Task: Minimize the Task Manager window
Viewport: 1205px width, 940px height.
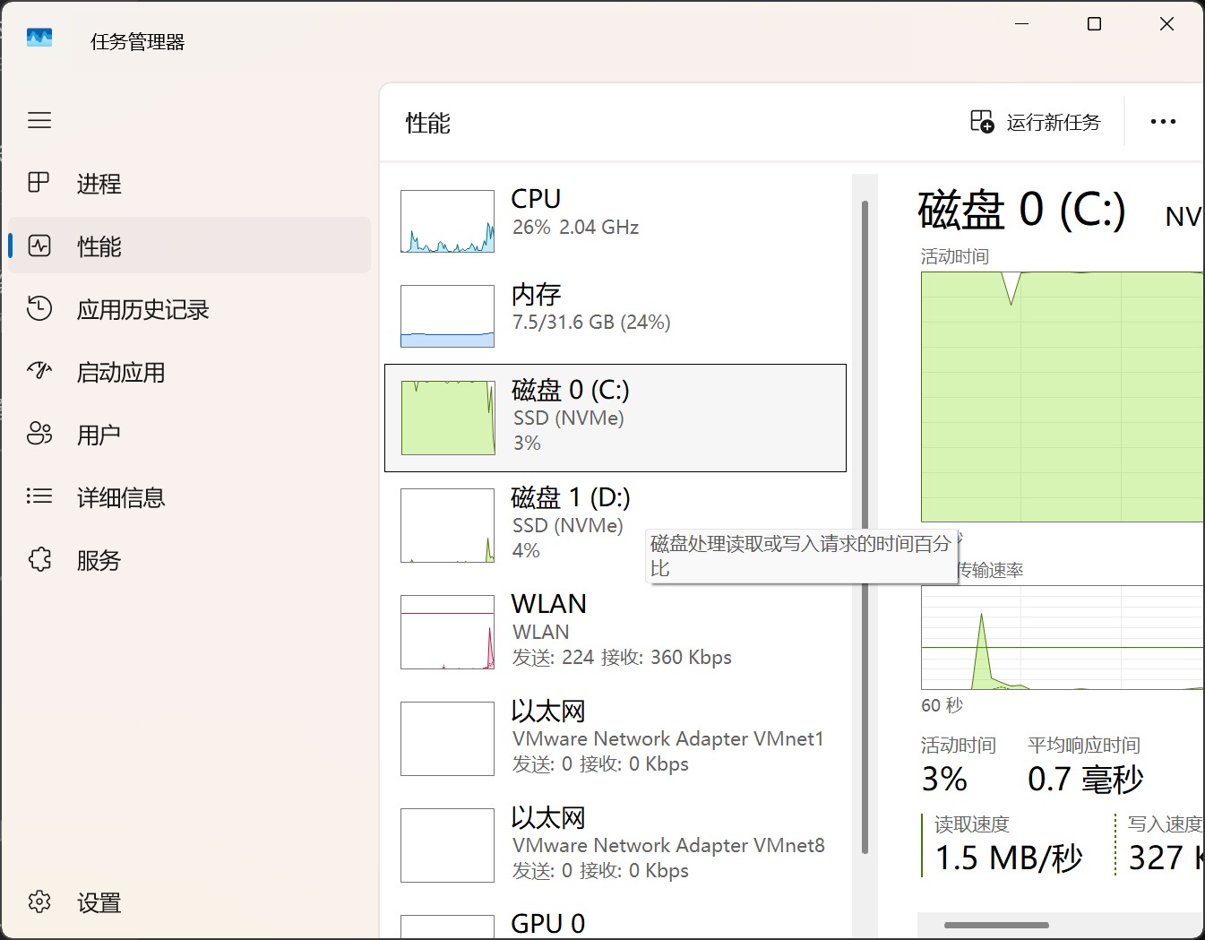Action: (1021, 24)
